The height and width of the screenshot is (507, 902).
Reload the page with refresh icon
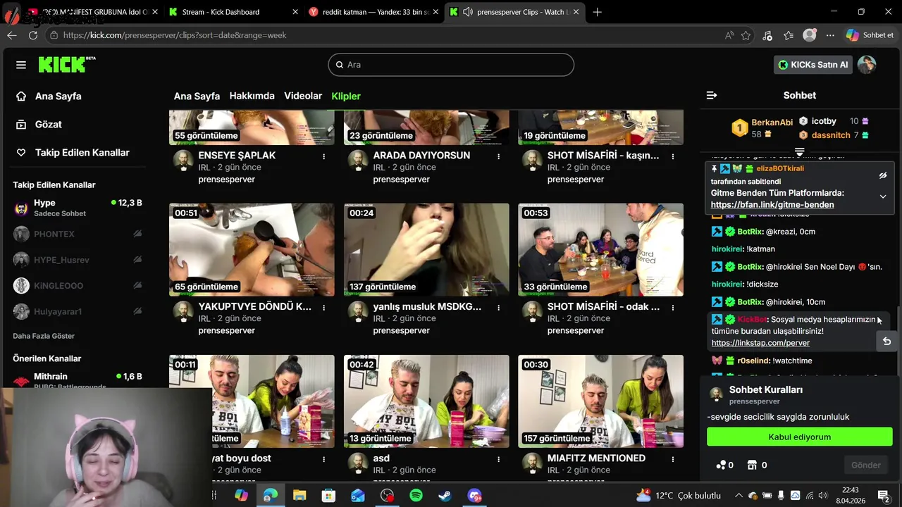(x=33, y=35)
